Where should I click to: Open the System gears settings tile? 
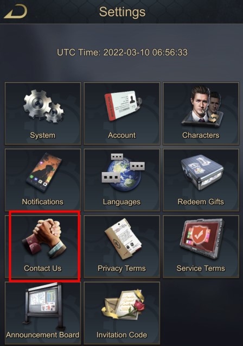(43, 114)
